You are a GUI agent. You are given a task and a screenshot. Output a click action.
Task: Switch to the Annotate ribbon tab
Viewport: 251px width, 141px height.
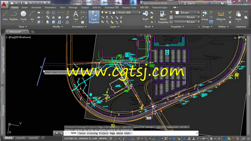pos(36,8)
